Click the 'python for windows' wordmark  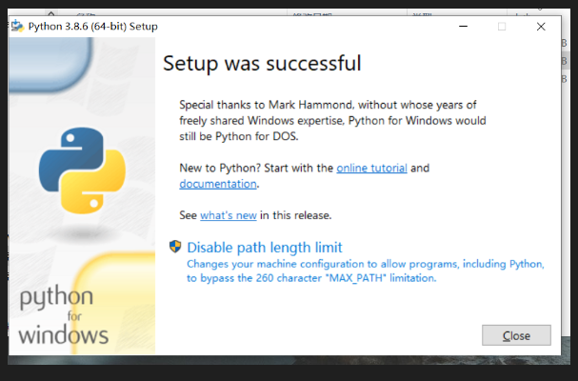pos(64,315)
